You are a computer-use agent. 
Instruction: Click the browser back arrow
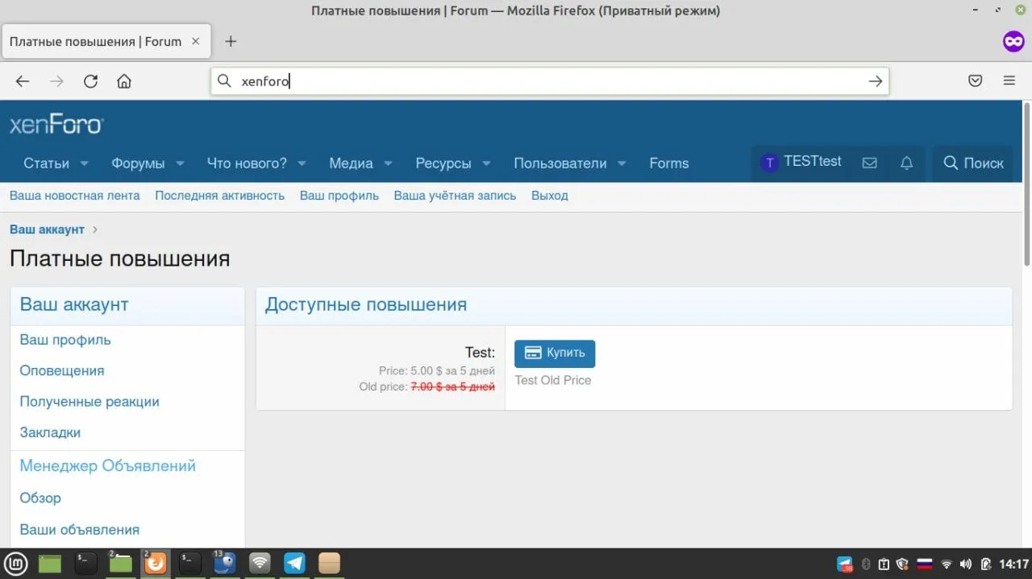click(x=23, y=81)
